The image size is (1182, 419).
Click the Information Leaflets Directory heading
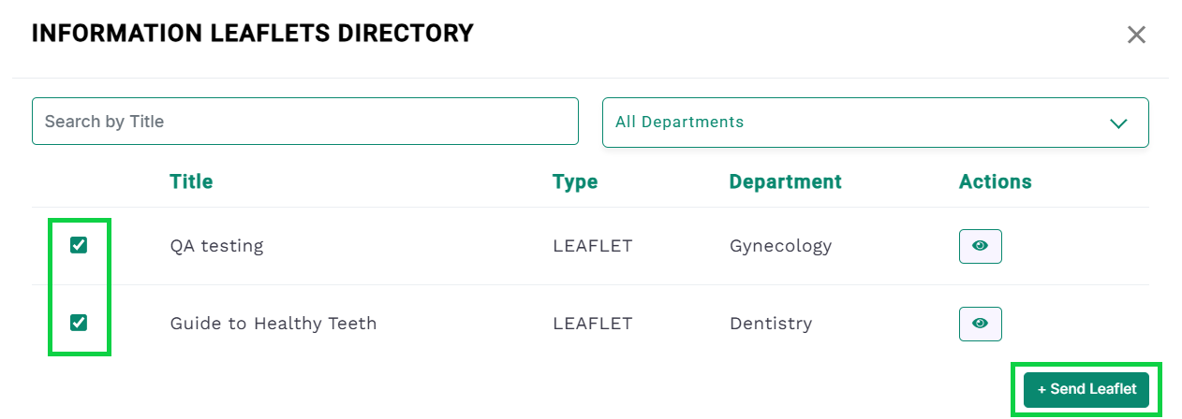tap(253, 35)
